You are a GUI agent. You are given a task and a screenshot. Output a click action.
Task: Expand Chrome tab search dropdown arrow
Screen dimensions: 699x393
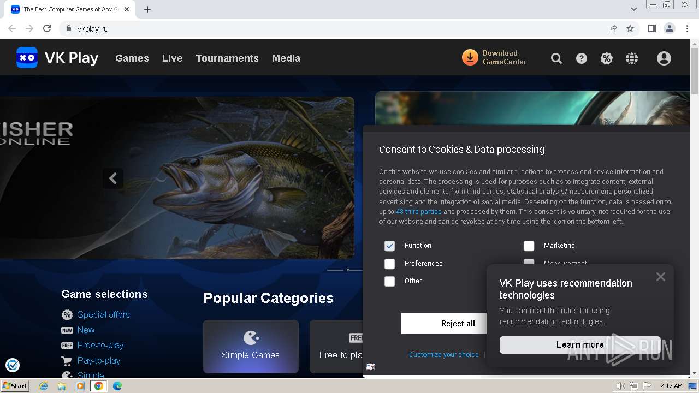(633, 9)
